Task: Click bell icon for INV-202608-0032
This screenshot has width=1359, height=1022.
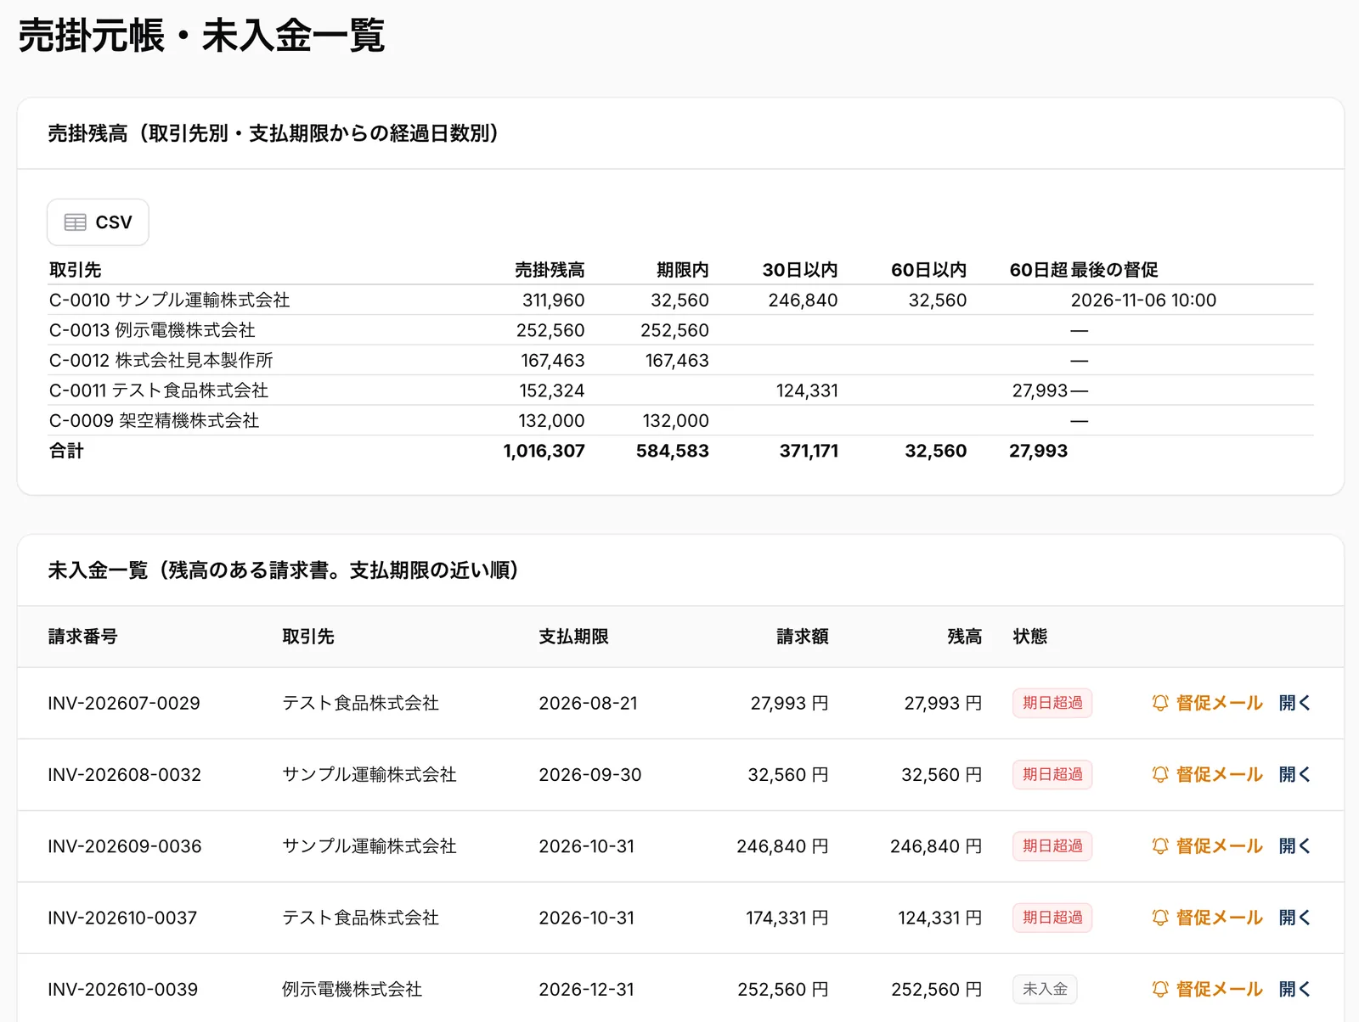Action: [x=1160, y=774]
